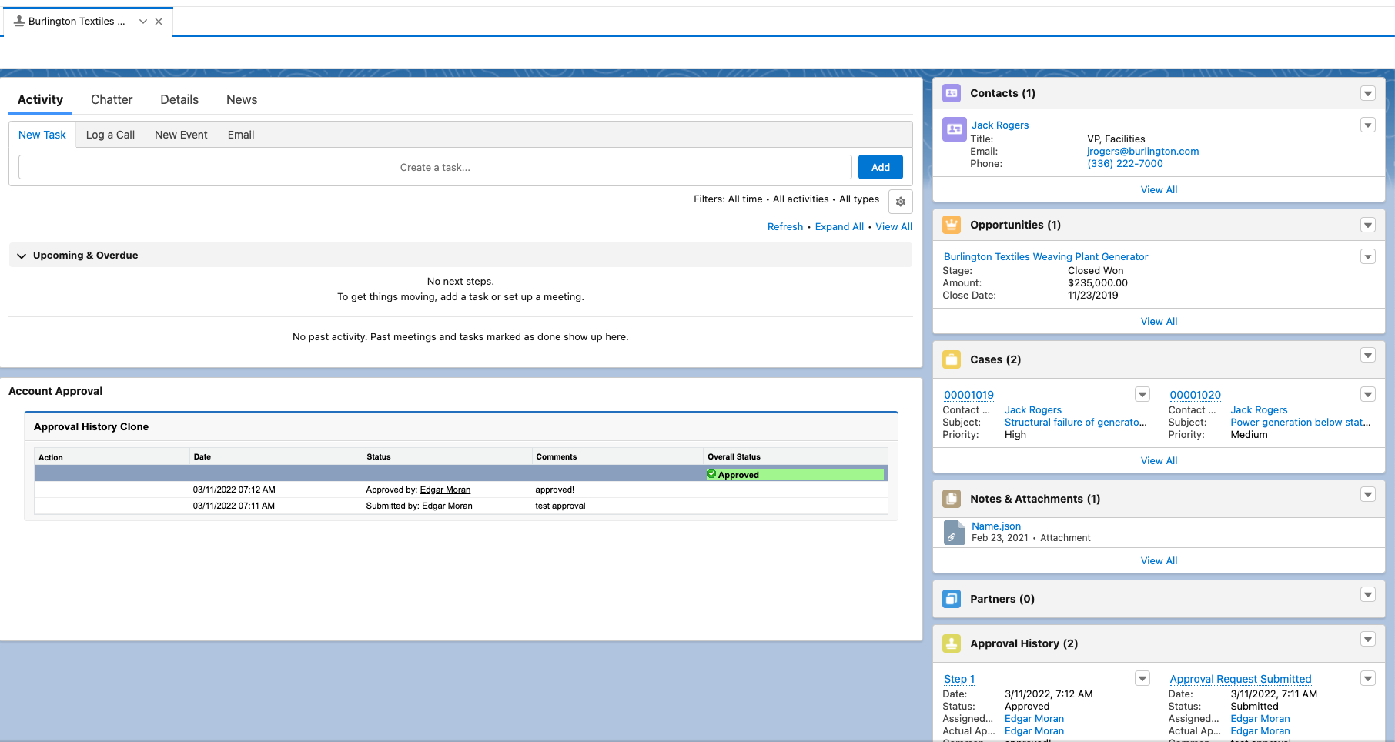Screen dimensions: 1395x742
Task: Click View All under Notes & Attachments
Action: (1159, 560)
